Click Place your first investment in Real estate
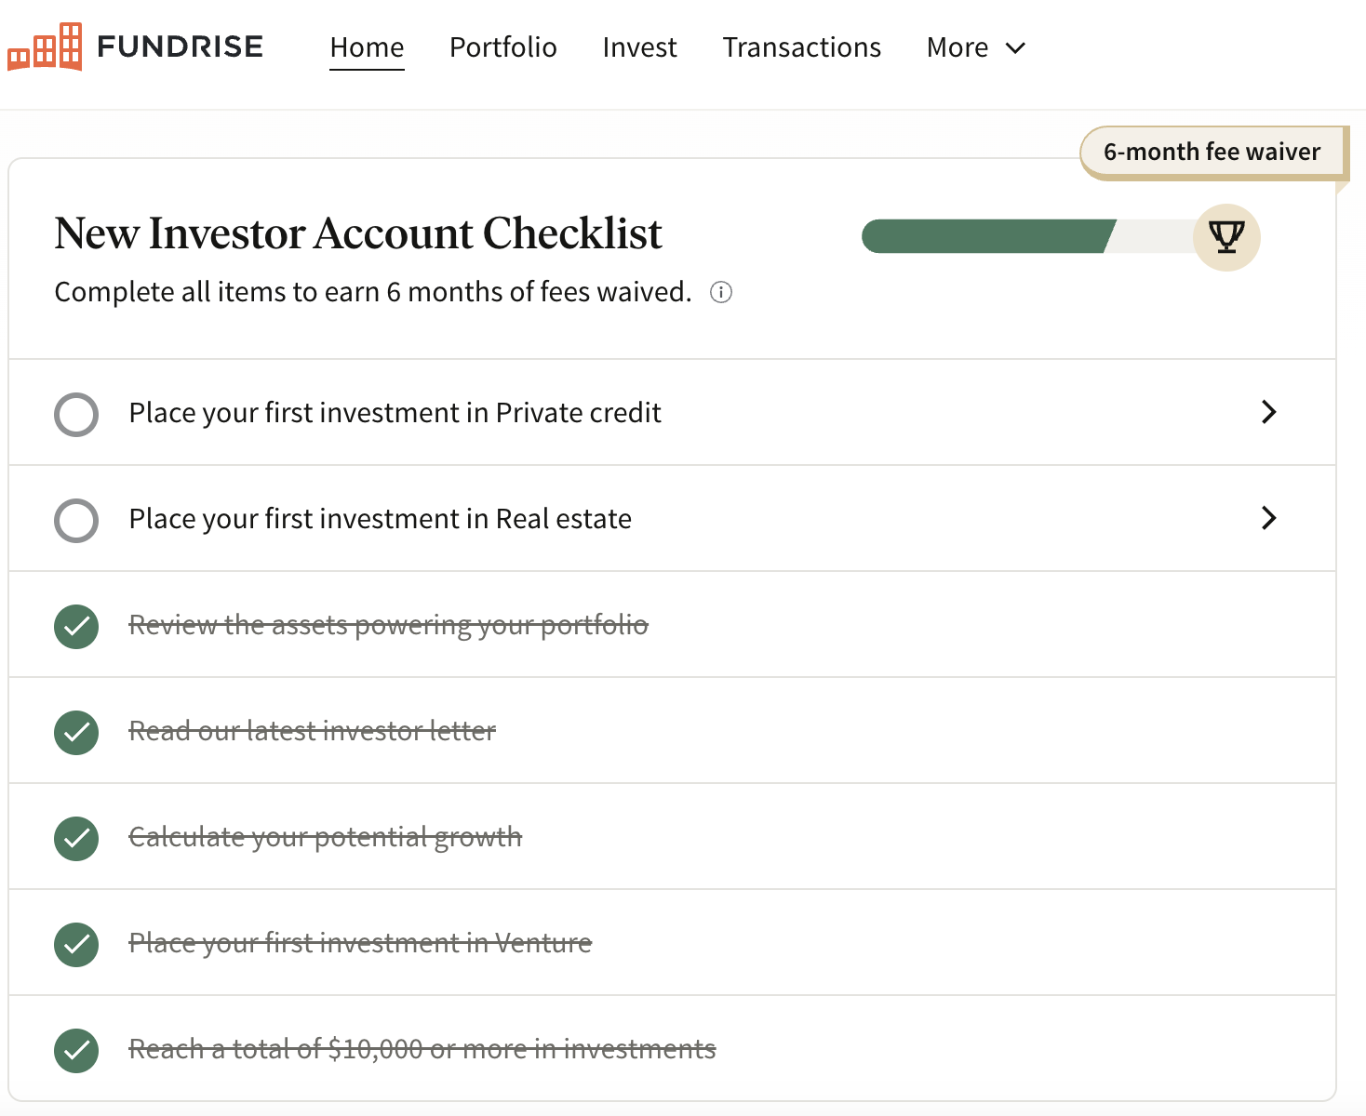The height and width of the screenshot is (1116, 1366). coord(380,519)
